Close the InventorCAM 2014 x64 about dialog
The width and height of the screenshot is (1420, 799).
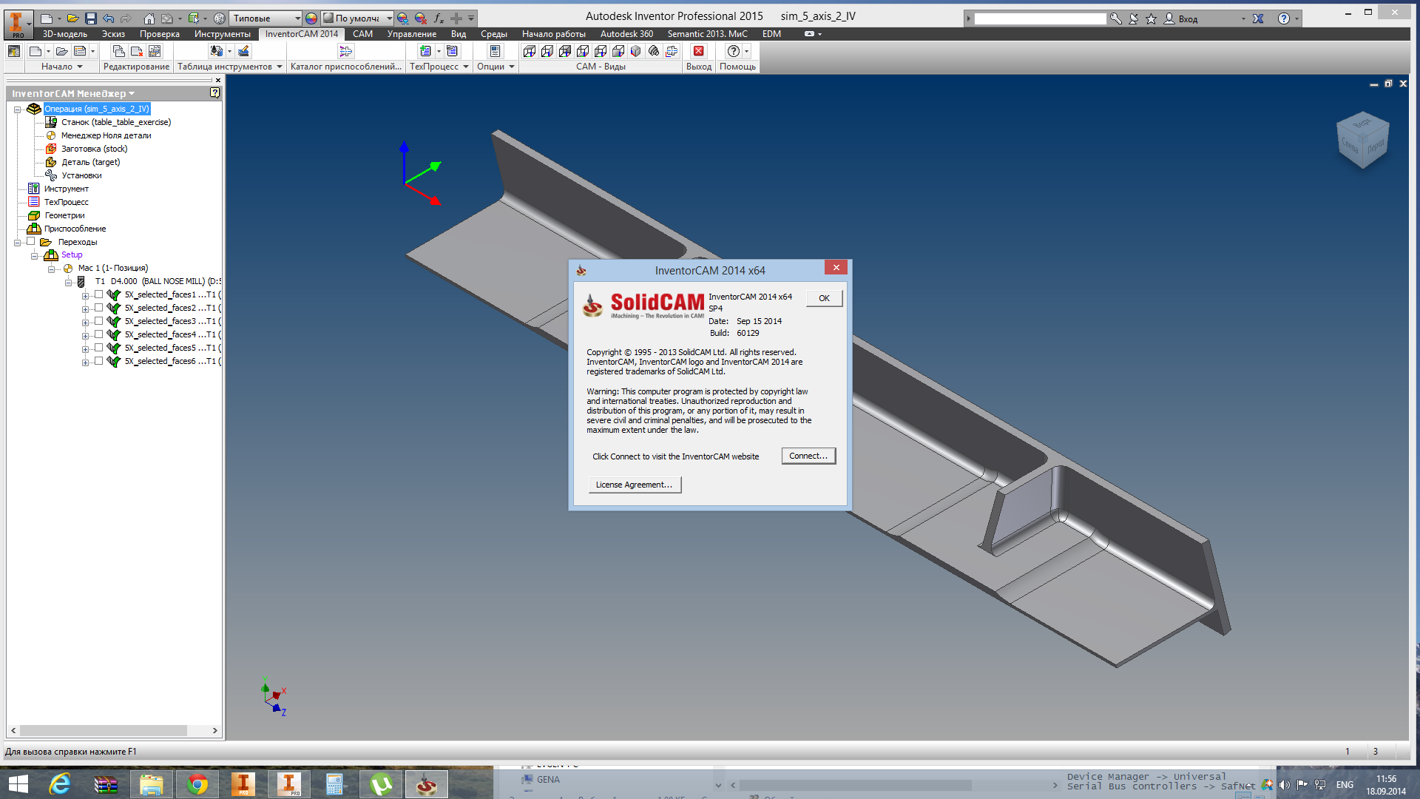coord(836,268)
